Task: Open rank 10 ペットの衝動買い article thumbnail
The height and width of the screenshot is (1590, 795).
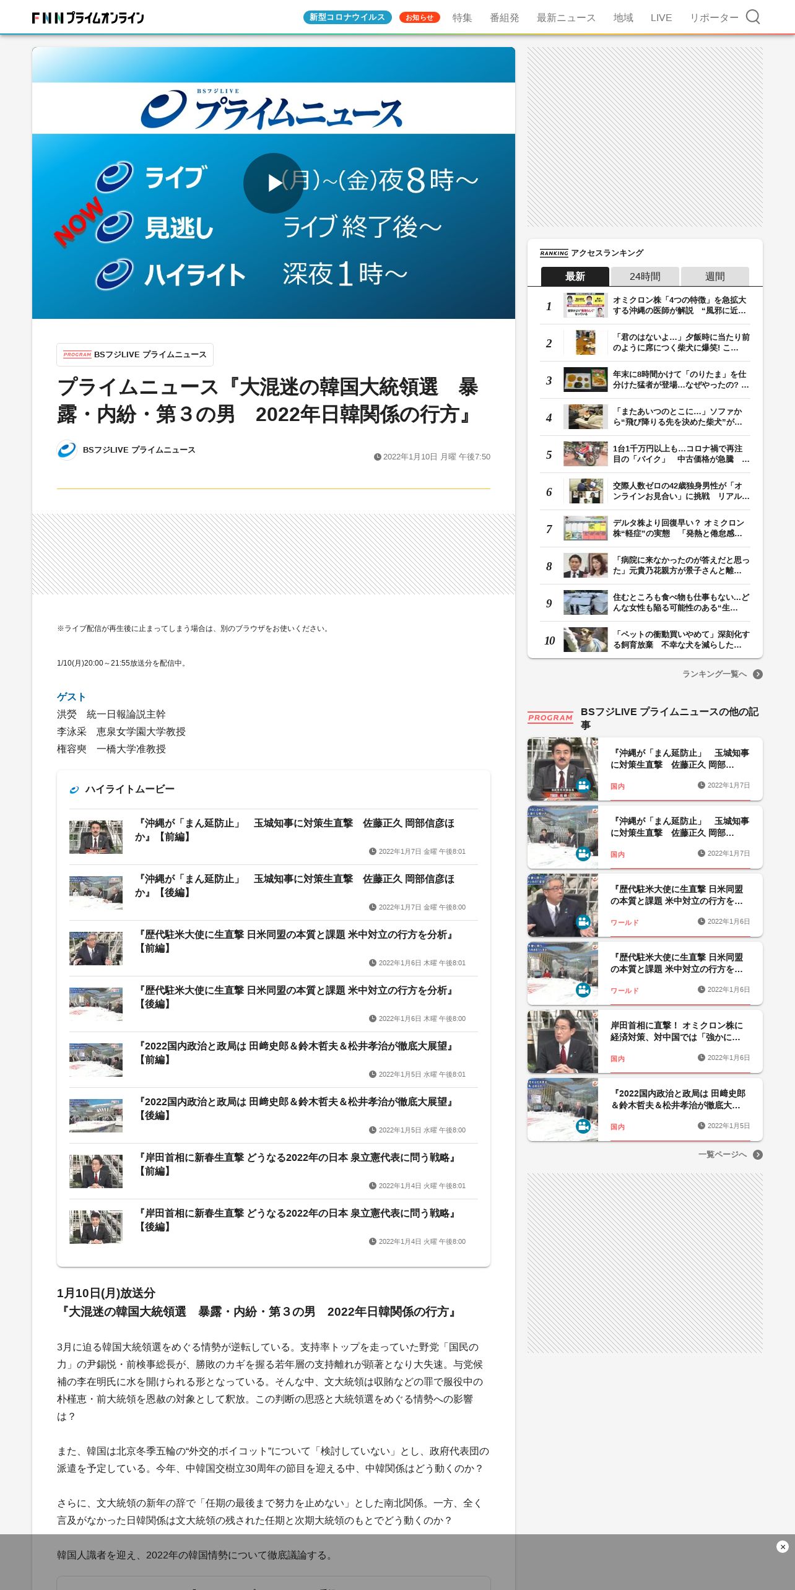Action: coord(586,640)
